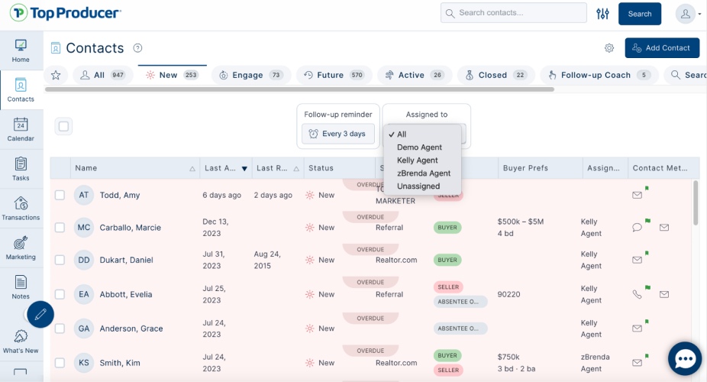Choose Kelly Agent in Assigned to list
The image size is (707, 382).
click(x=417, y=160)
